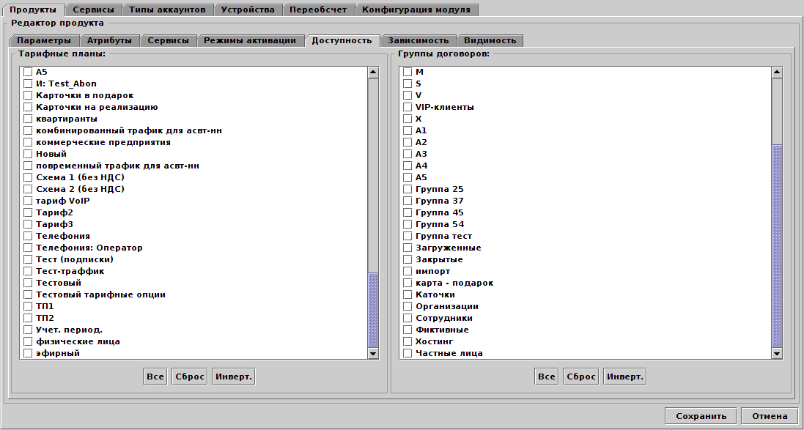Click Все under the tariff plans list
This screenshot has height=430, width=804.
pos(155,376)
